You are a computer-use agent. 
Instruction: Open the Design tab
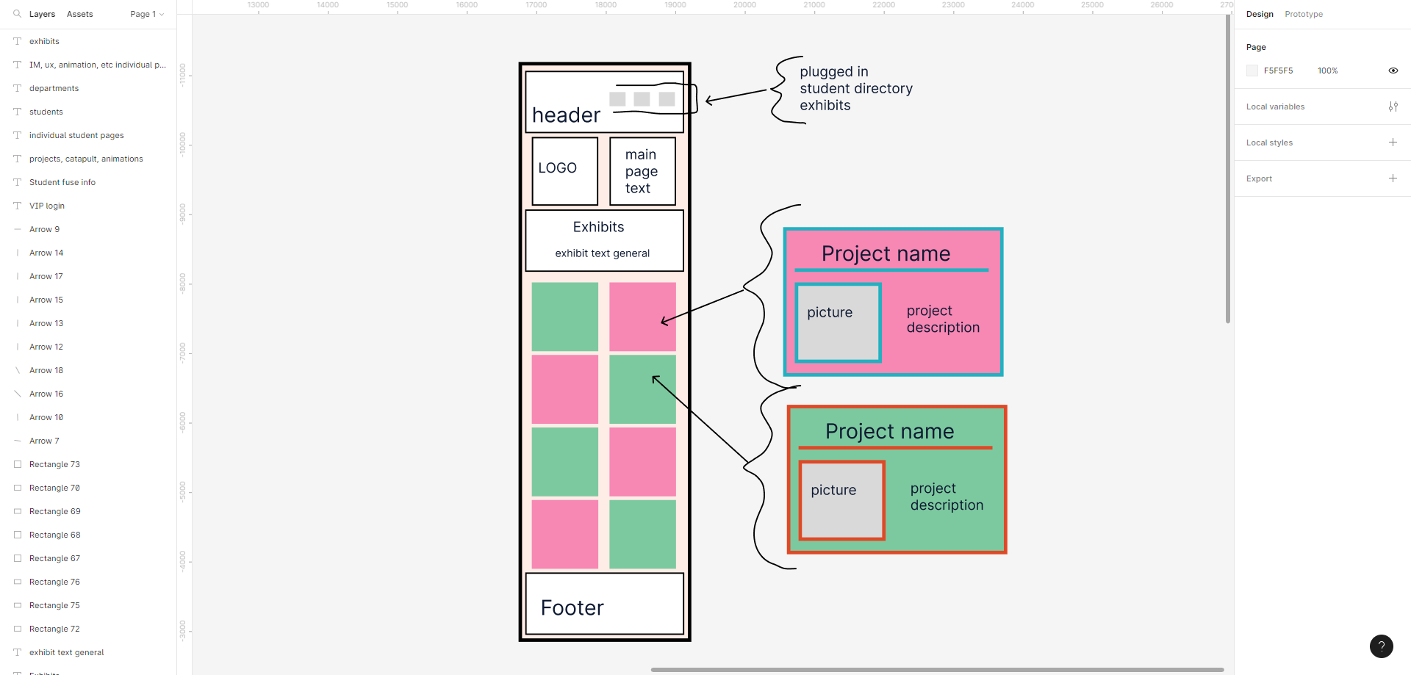click(x=1259, y=14)
